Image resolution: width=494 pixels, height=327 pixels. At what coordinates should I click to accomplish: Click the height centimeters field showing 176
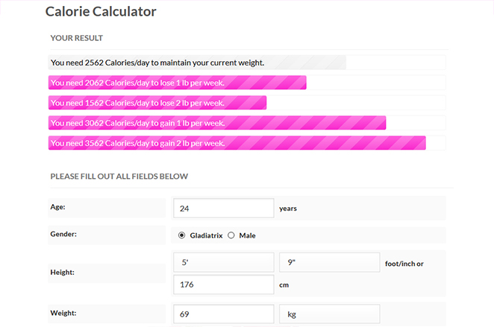pyautogui.click(x=223, y=285)
